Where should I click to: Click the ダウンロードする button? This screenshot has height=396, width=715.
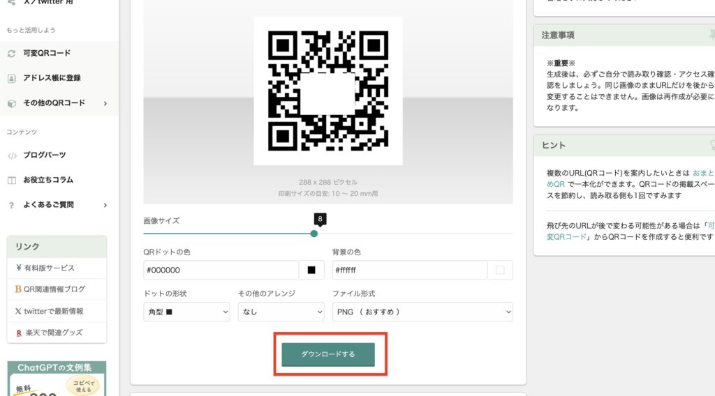(x=328, y=354)
